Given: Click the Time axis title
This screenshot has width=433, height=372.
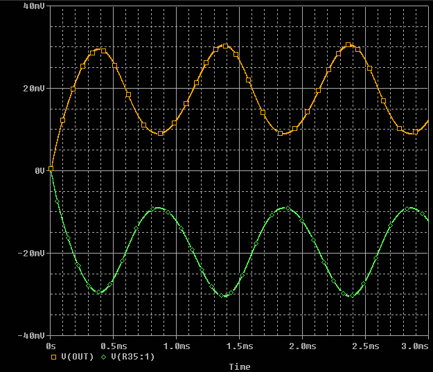Looking at the screenshot, I should click(x=240, y=366).
